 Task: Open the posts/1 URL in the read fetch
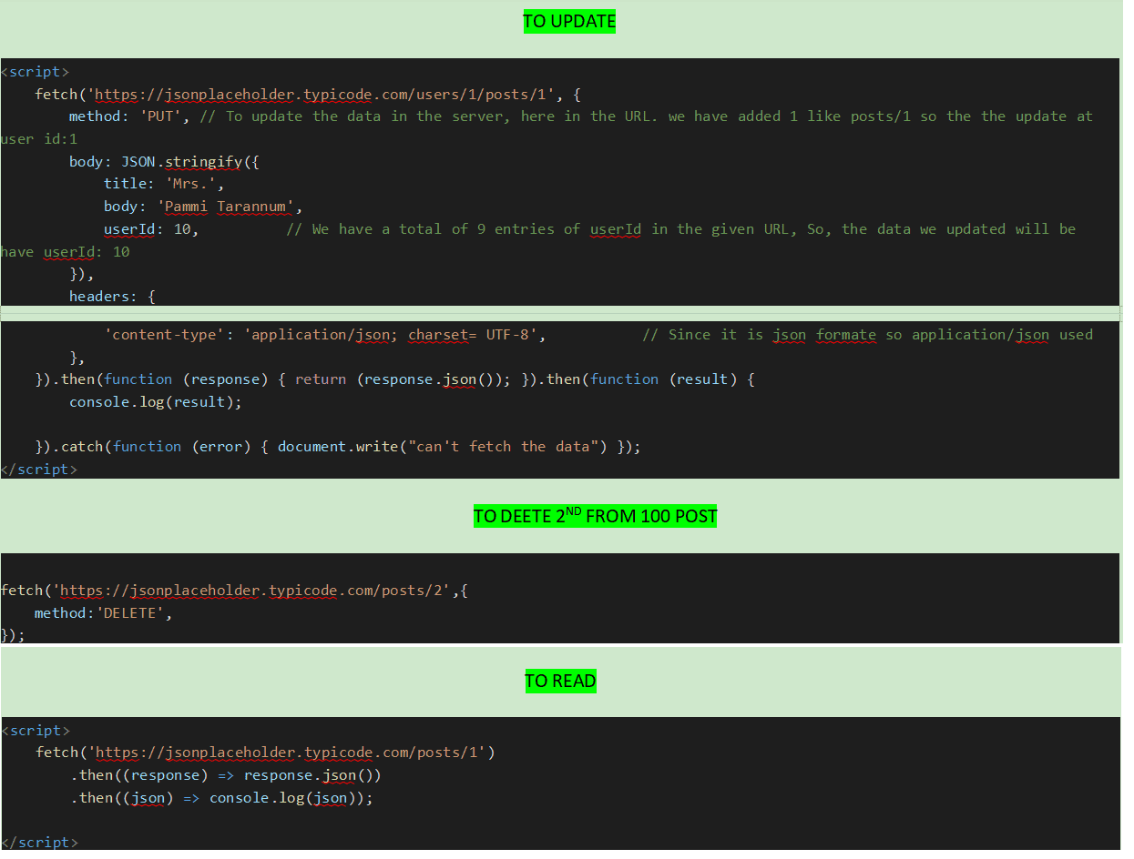pyautogui.click(x=291, y=753)
